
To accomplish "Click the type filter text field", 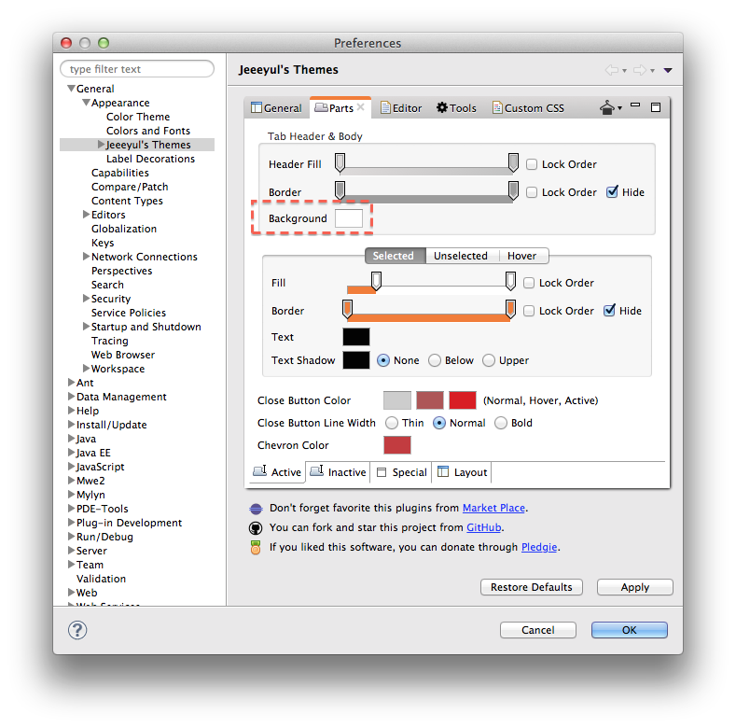I will click(137, 69).
